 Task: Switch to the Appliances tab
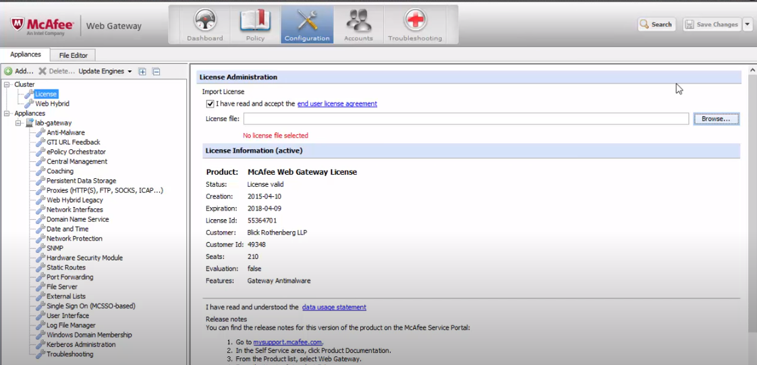coord(26,55)
